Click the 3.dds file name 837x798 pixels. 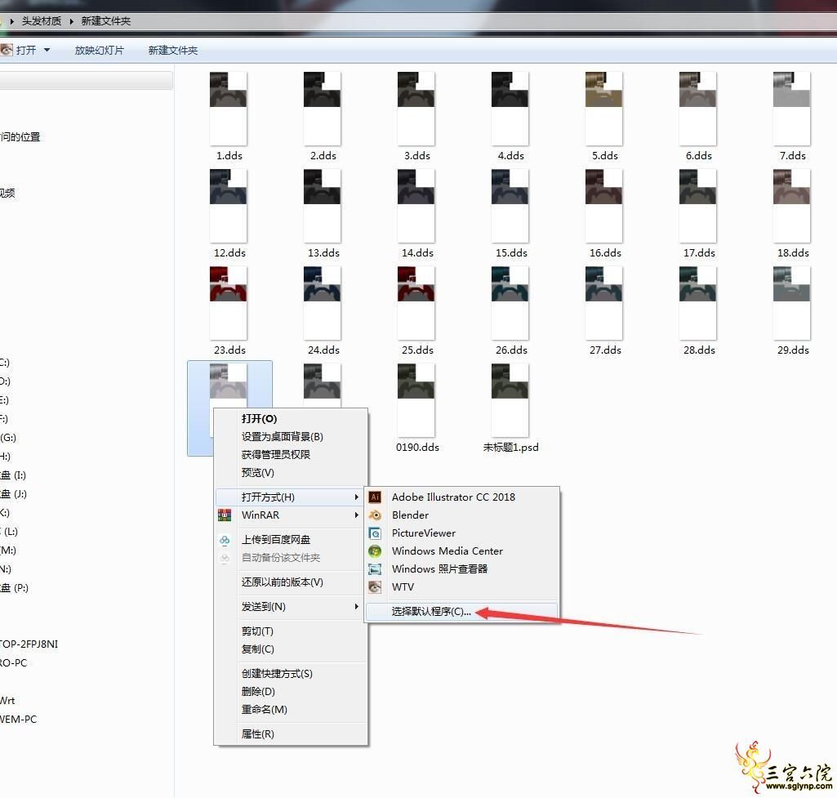[x=417, y=156]
